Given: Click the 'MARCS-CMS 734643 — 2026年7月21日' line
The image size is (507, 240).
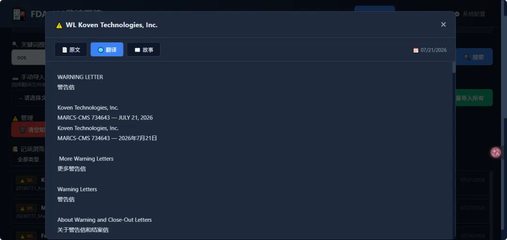Looking at the screenshot, I should pyautogui.click(x=107, y=138).
